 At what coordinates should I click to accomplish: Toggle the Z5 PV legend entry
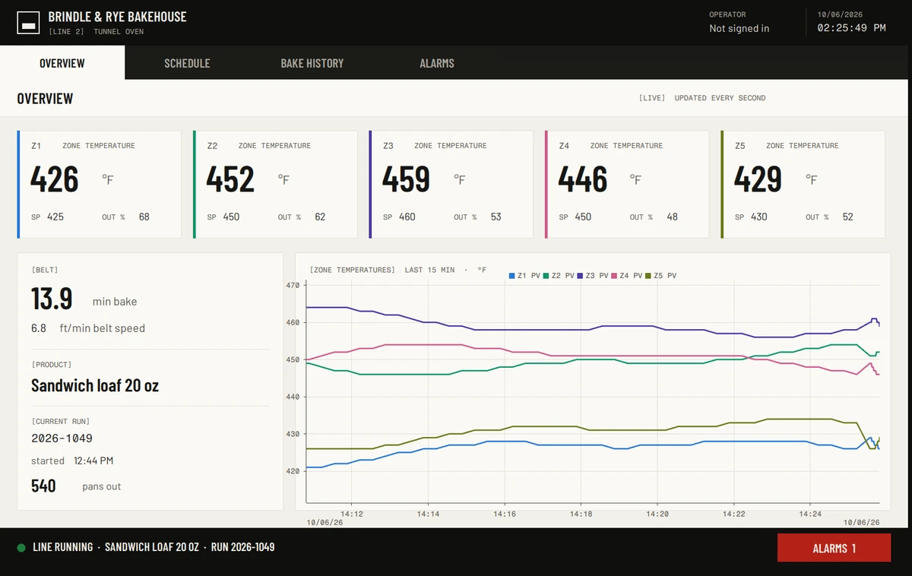pos(661,276)
